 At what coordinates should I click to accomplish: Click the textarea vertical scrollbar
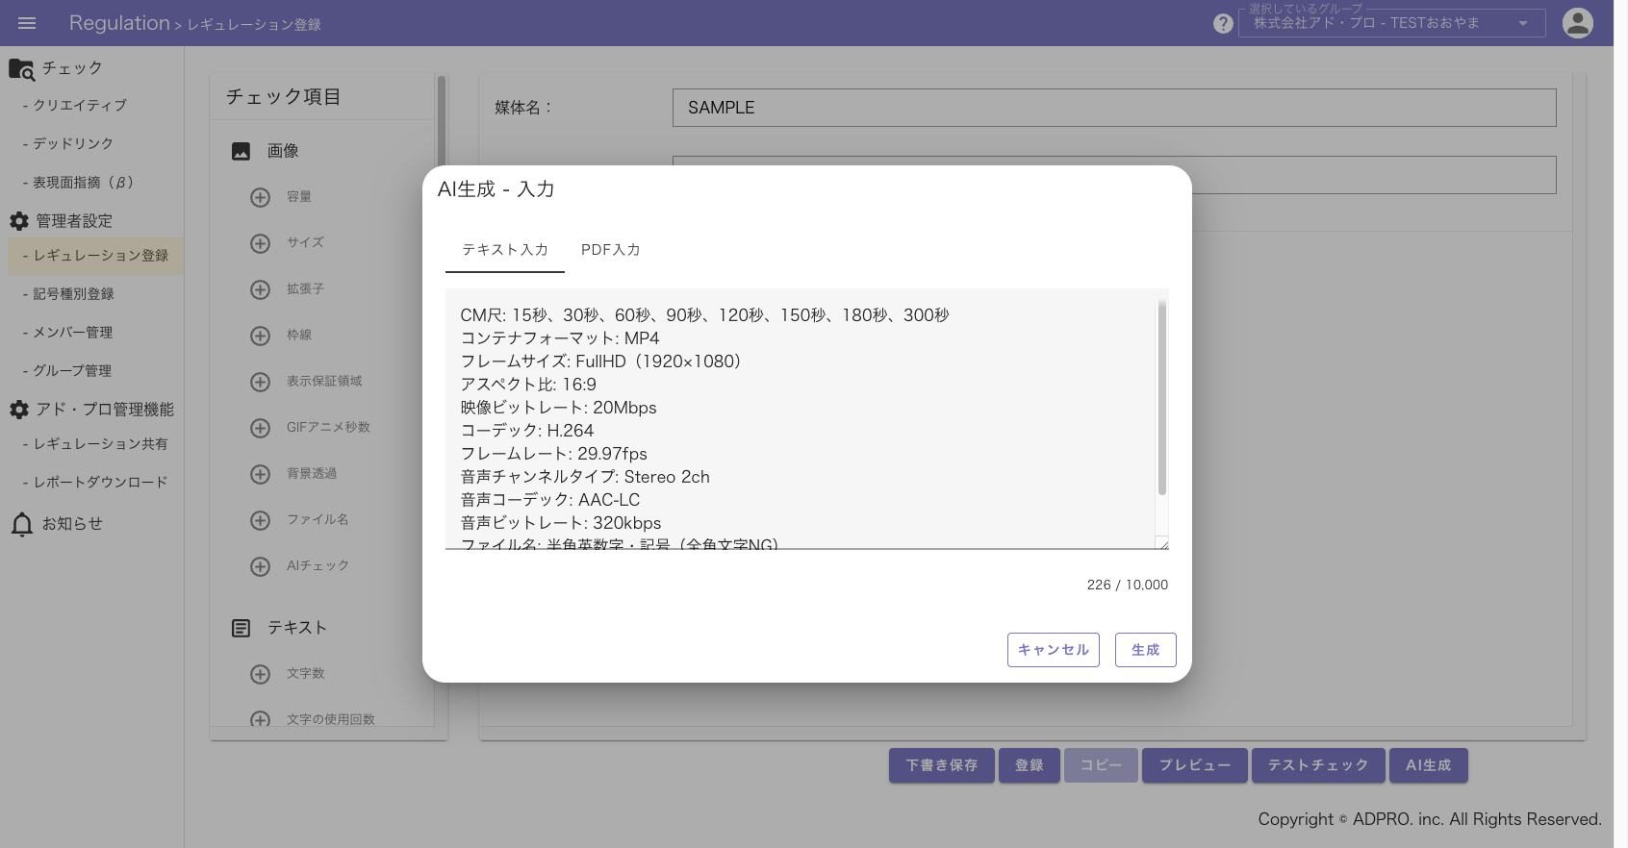1162,397
